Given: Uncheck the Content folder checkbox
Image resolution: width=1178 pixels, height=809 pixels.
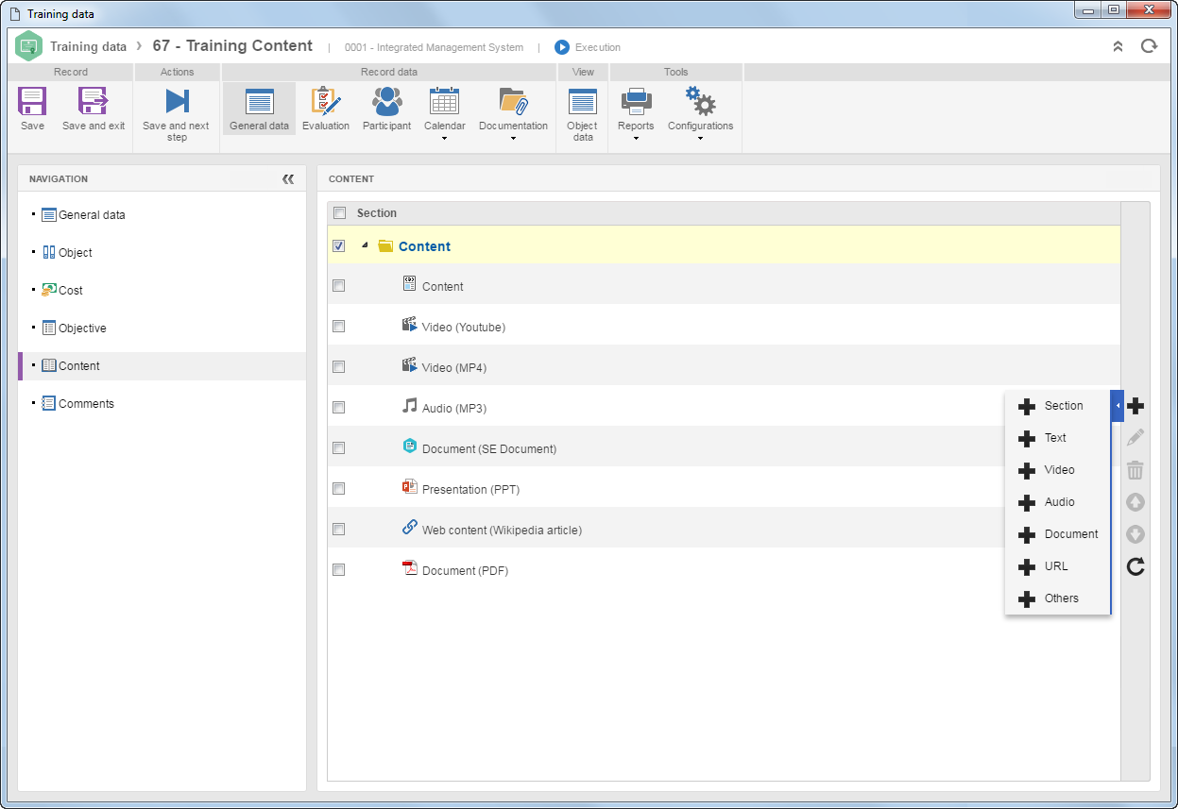Looking at the screenshot, I should 339,245.
